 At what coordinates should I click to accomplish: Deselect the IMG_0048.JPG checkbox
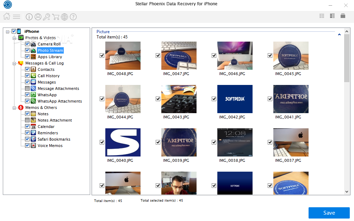102,55
